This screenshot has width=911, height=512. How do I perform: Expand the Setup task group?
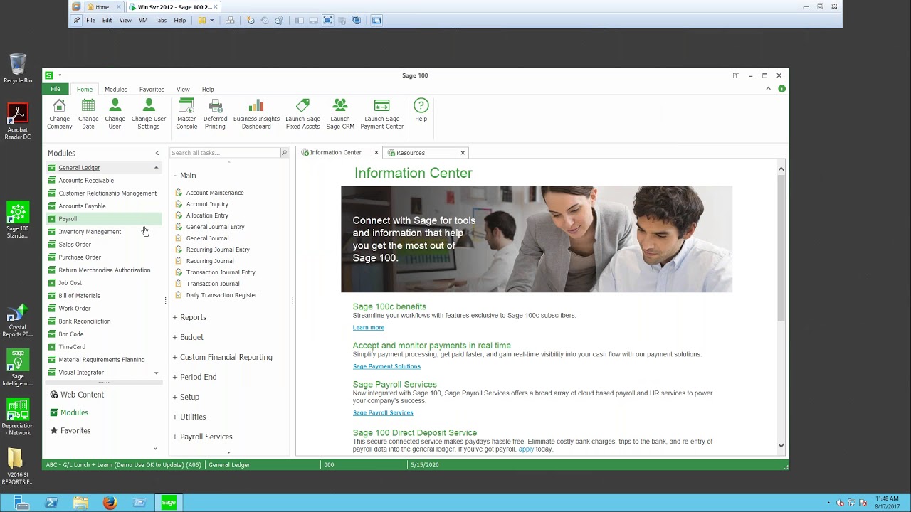point(175,397)
